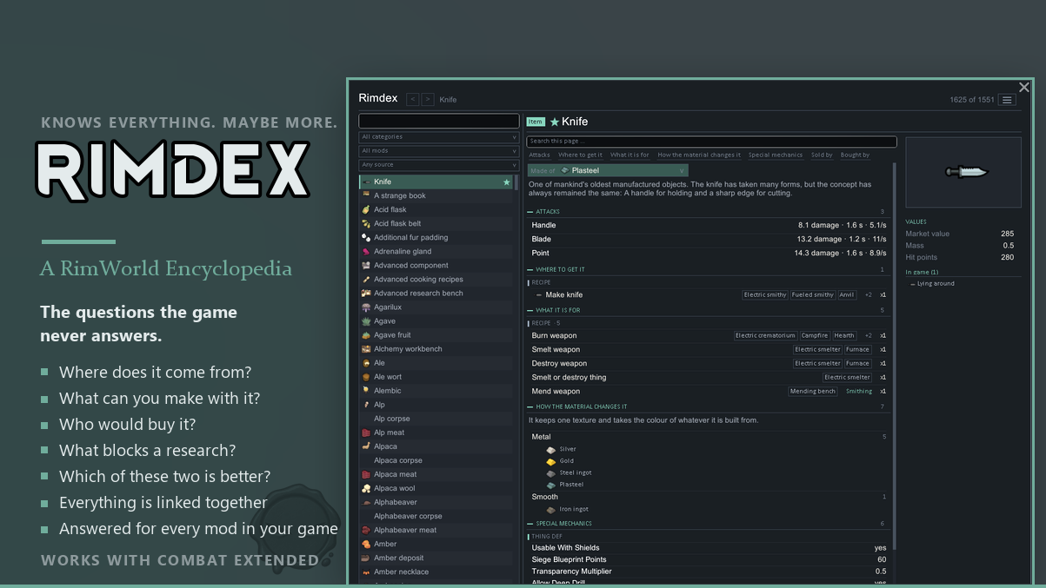The width and height of the screenshot is (1046, 588).
Task: Click the Agave fruit icon
Action: 366,334
